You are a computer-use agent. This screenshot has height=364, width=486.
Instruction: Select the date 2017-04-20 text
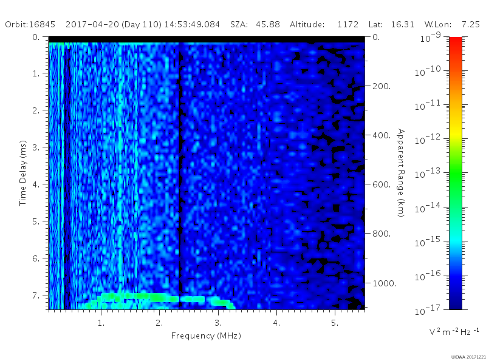click(x=92, y=24)
